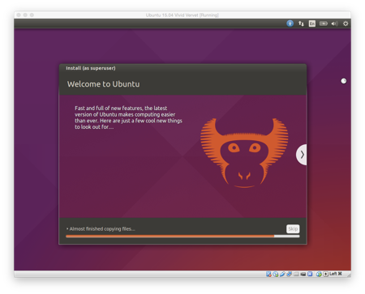The height and width of the screenshot is (294, 365).
Task: Click the 'Install (as superuser)' title
Action: coord(91,68)
